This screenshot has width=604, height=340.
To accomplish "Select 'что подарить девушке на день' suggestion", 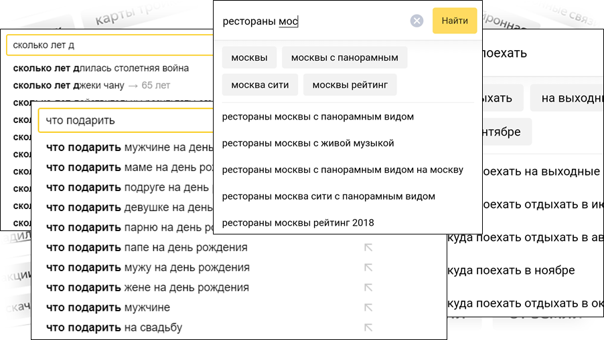I will (129, 208).
